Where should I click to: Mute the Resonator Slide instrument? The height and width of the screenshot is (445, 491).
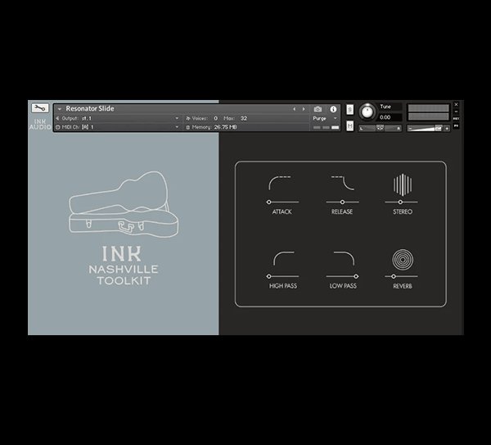click(350, 126)
